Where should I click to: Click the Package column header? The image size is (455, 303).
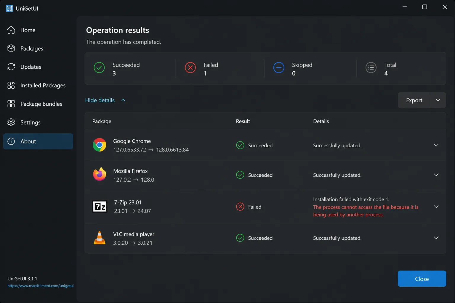(x=102, y=121)
